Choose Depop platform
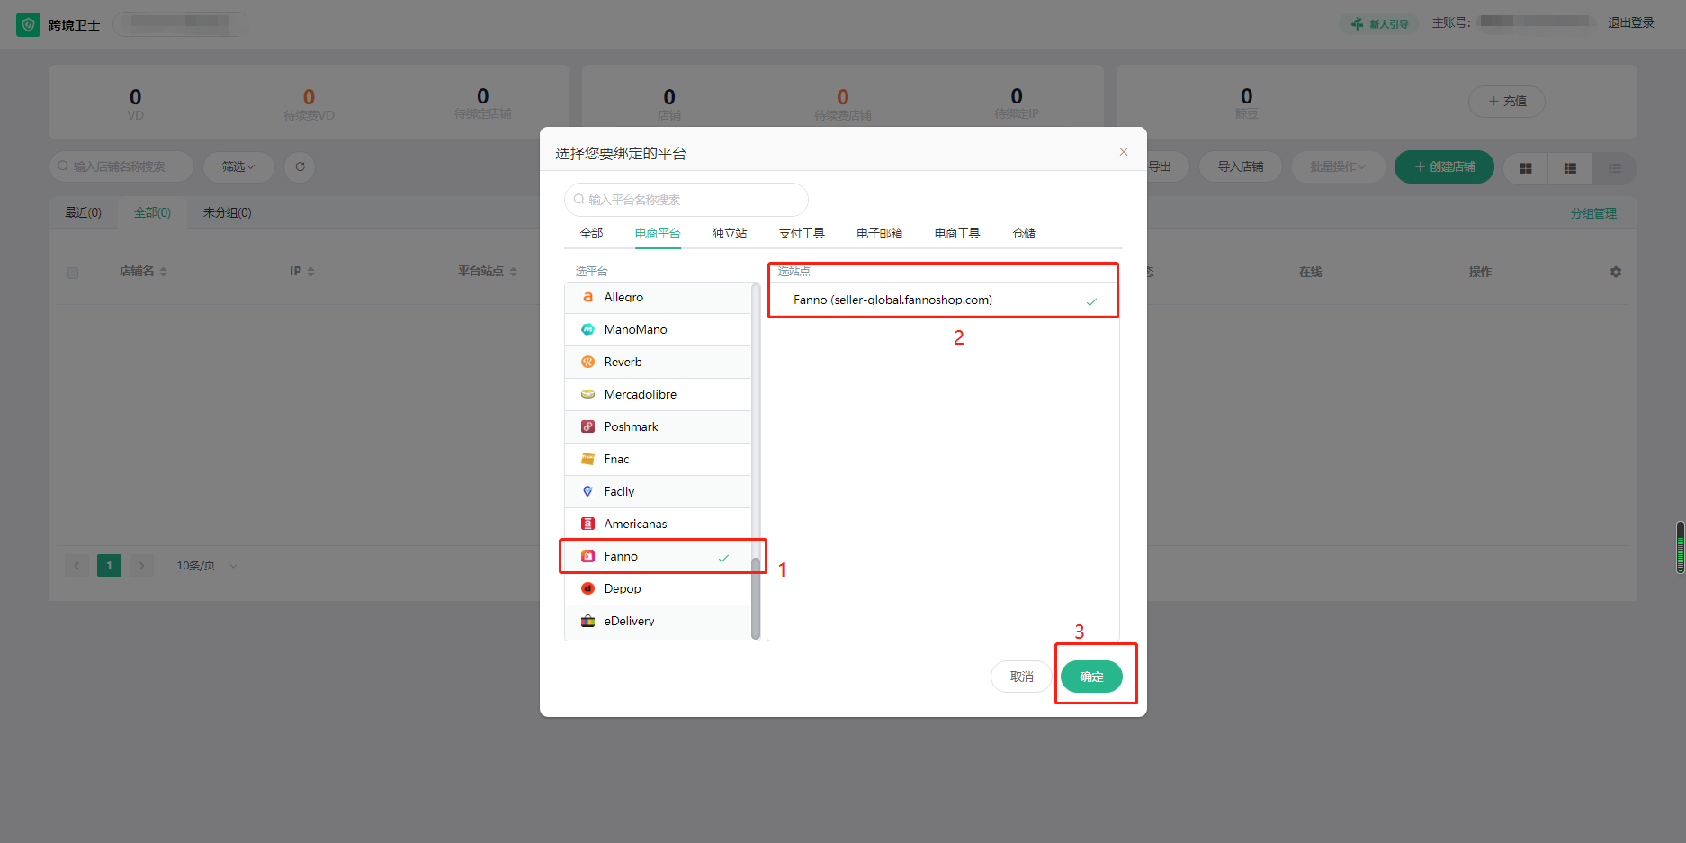Screen dimensions: 1686x843 (x=658, y=588)
